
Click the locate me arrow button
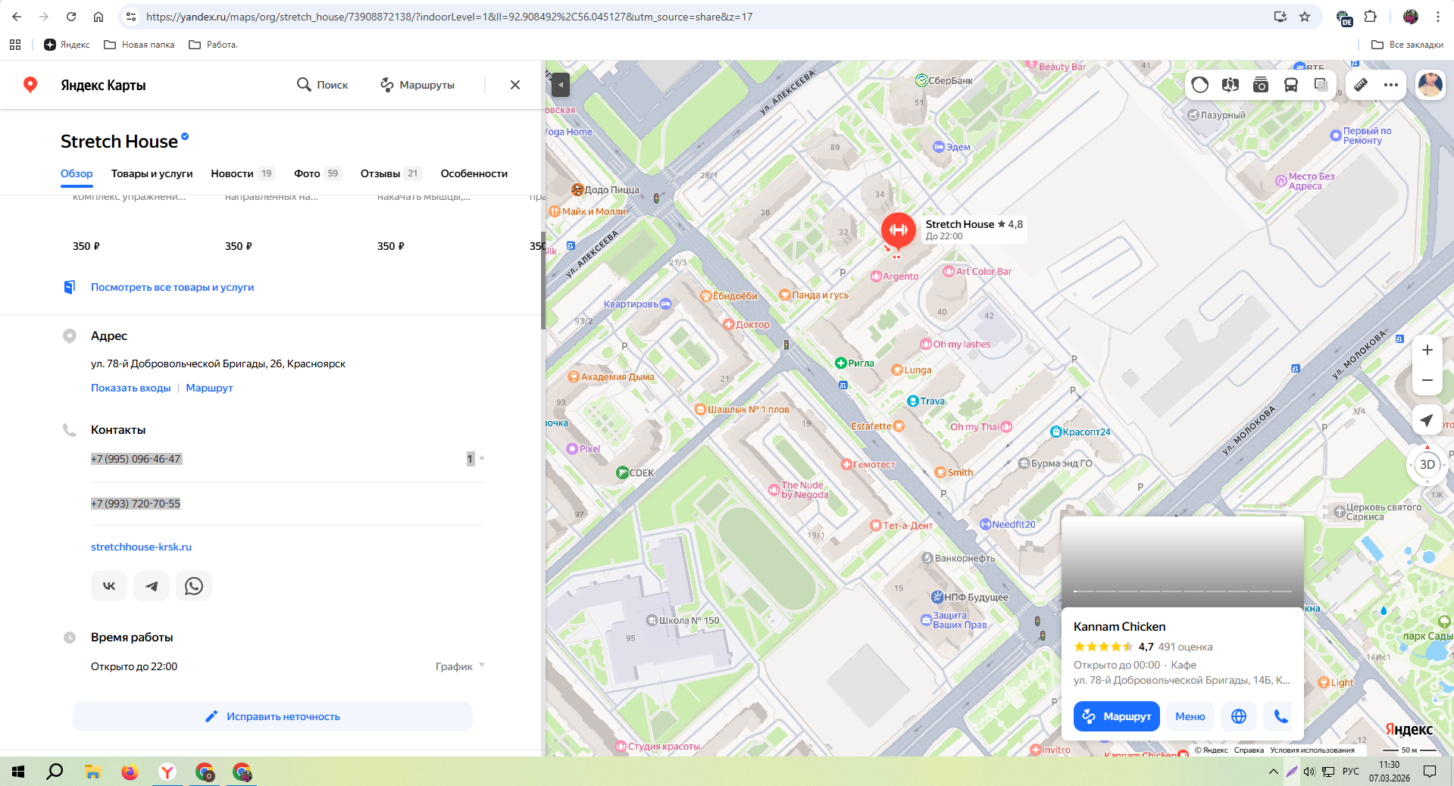click(x=1427, y=420)
